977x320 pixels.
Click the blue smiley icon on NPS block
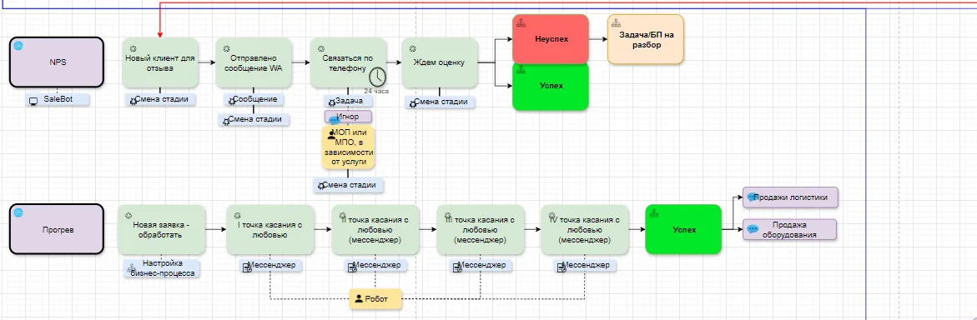point(18,46)
